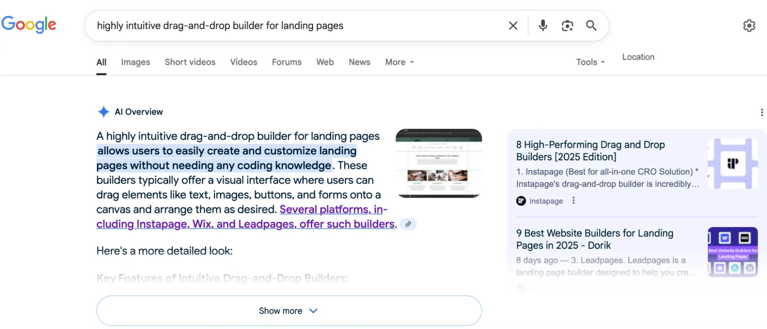The image size is (767, 329).
Task: Clear the search query with X icon
Action: 513,26
